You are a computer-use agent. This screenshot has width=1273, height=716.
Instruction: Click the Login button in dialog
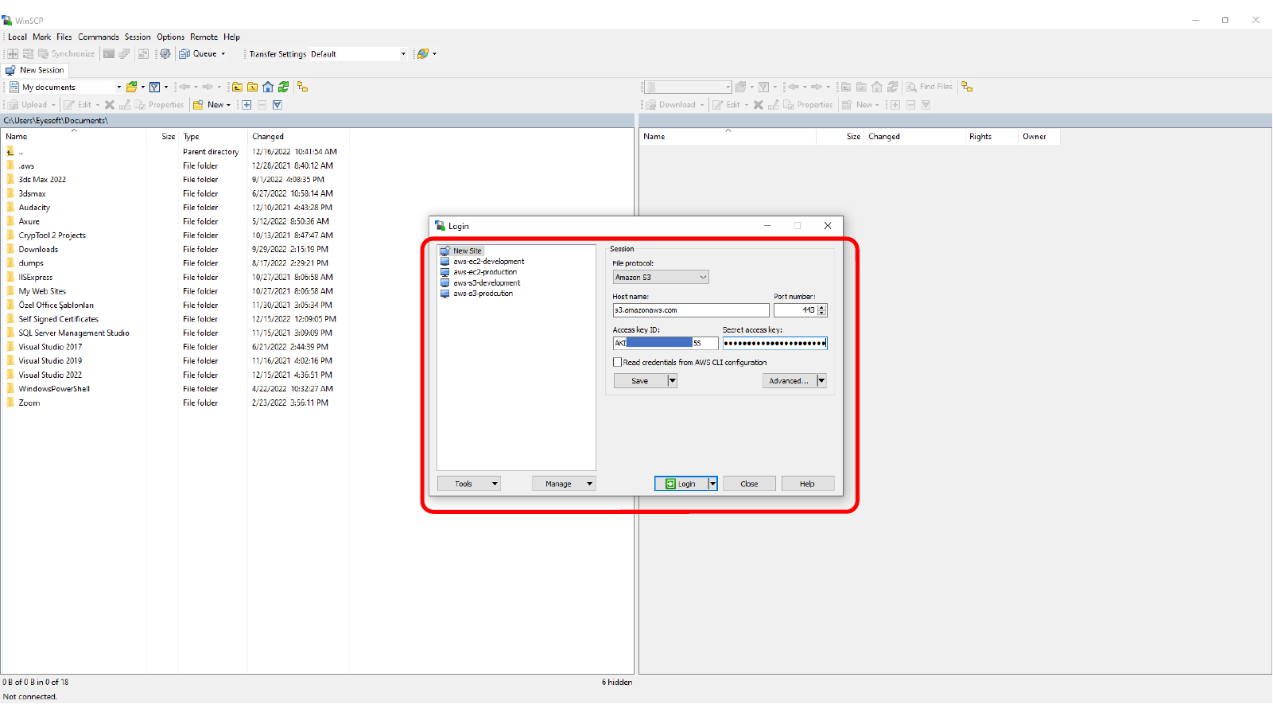click(x=681, y=484)
